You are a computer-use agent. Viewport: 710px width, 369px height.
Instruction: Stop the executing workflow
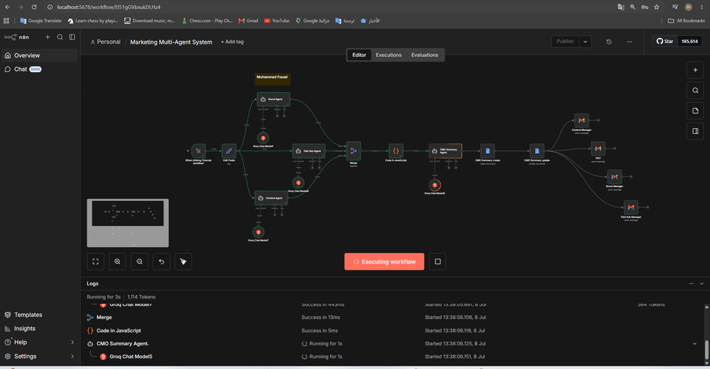coord(438,261)
